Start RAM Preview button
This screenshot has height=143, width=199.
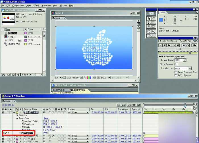point(194,45)
